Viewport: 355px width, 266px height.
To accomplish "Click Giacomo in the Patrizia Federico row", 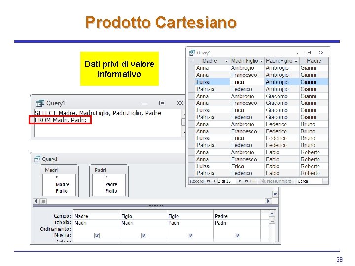I will (x=282, y=117).
